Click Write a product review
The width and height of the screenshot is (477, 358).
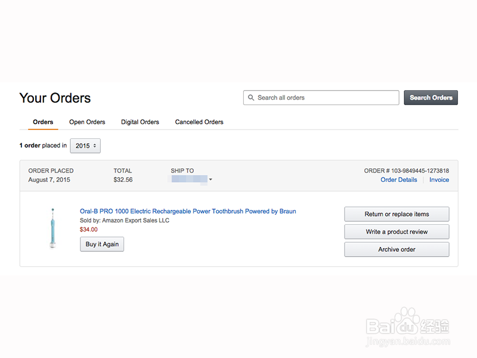(x=397, y=232)
